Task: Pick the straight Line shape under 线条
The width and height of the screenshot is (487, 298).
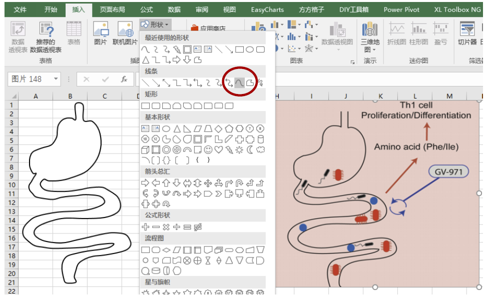Action: (x=145, y=83)
